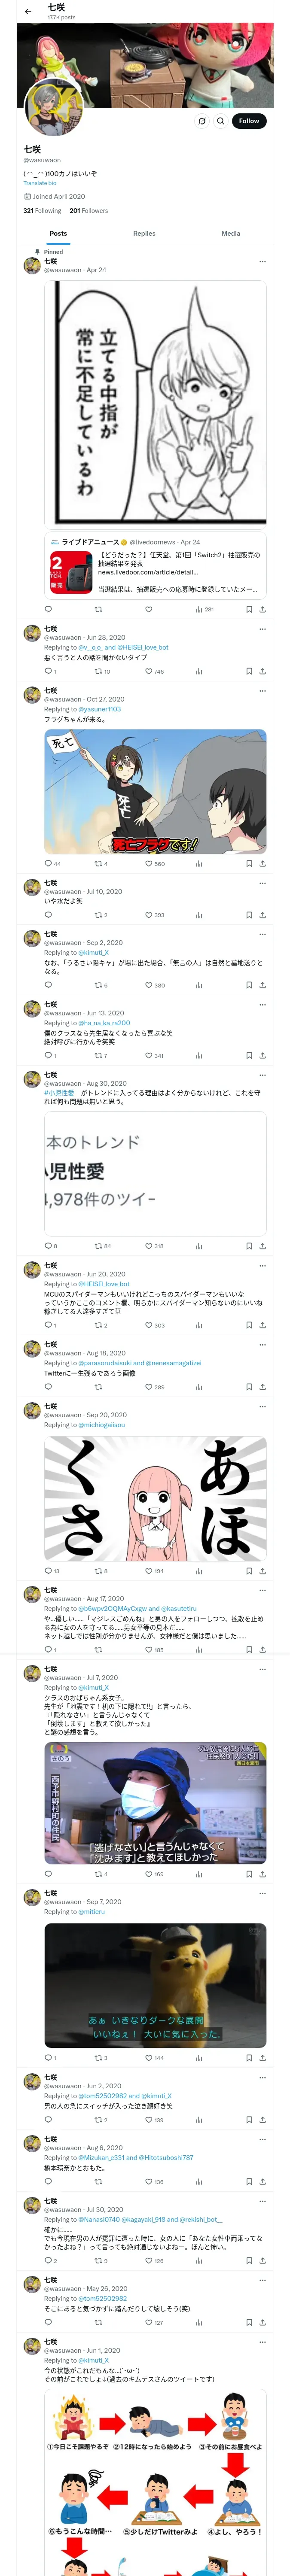Reply to the Sep 2, 2020 post
The width and height of the screenshot is (290, 2576).
coord(48,985)
